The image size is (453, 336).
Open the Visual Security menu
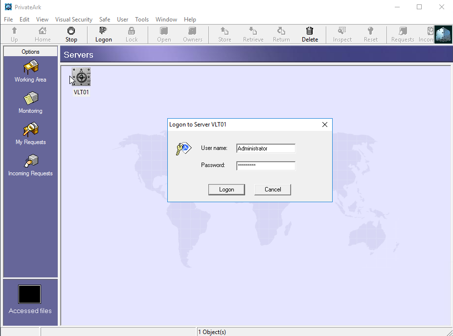click(73, 20)
